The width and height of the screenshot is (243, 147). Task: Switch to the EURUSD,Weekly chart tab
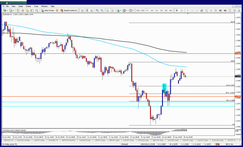(x=23, y=140)
